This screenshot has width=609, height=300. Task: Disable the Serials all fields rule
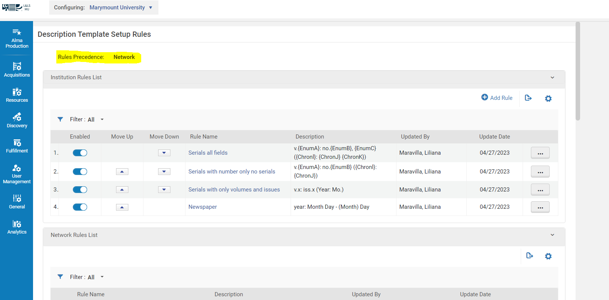coord(80,153)
